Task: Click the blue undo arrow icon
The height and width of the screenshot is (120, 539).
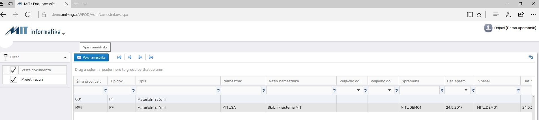Action: pos(531,57)
